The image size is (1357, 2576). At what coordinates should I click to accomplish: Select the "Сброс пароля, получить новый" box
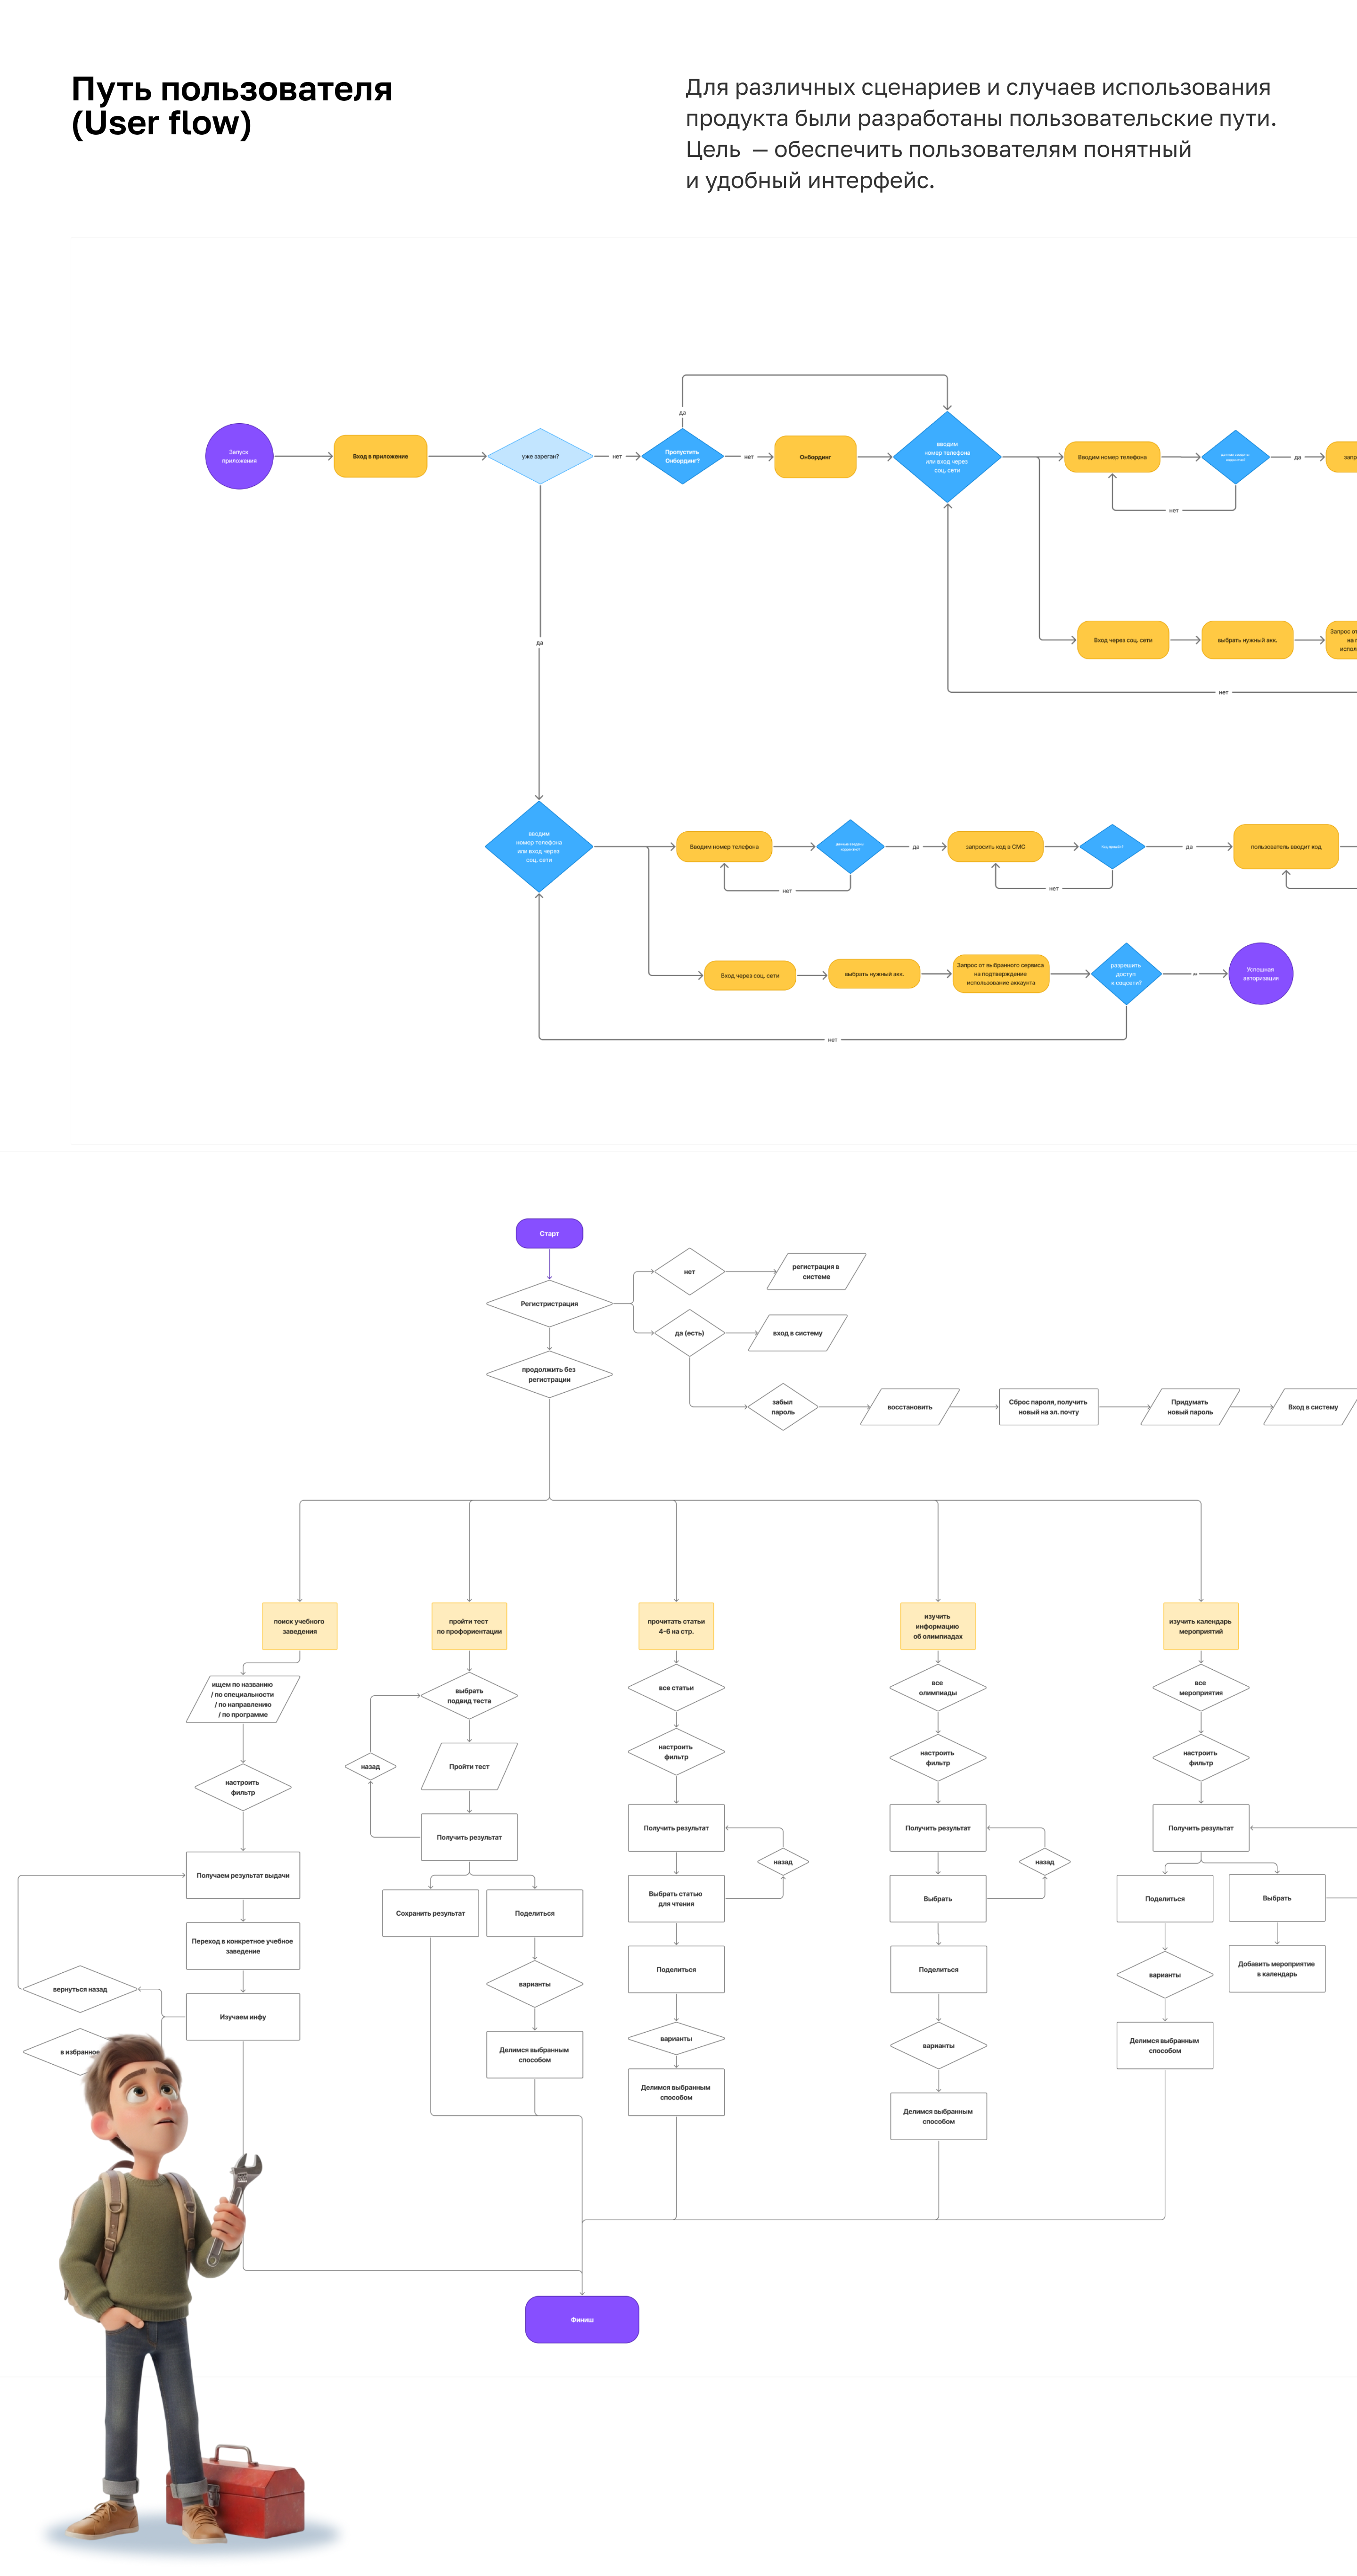point(1048,1407)
